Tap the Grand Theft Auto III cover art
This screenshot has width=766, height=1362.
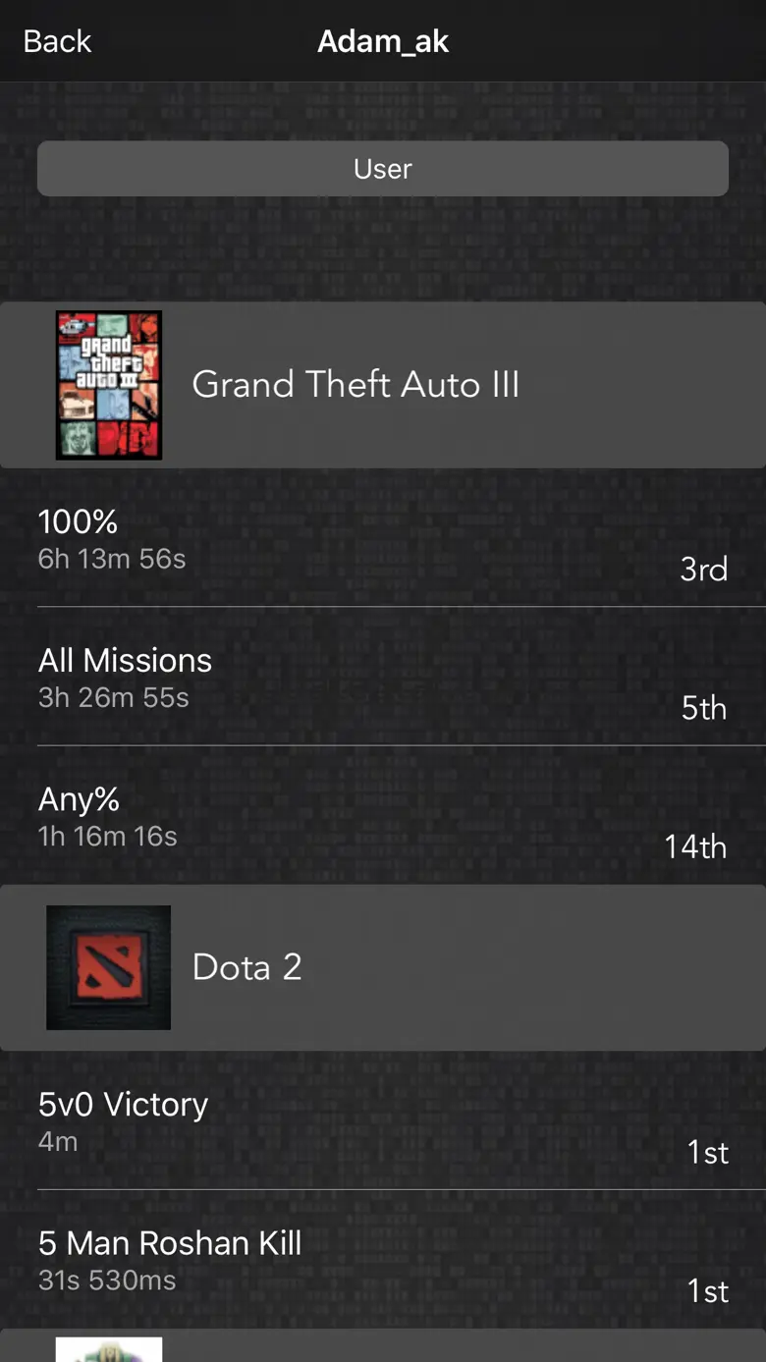[x=109, y=385]
